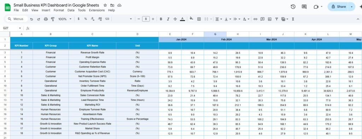Screen dimensions: 362x139
Task: Toggle italic formatting
Action: 168,19
